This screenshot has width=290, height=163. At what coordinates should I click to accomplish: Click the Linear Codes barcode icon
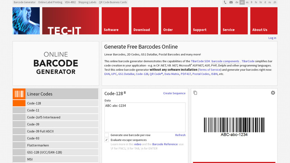19,94
